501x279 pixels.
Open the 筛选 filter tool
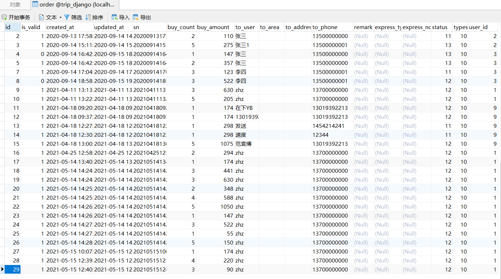[x=73, y=17]
